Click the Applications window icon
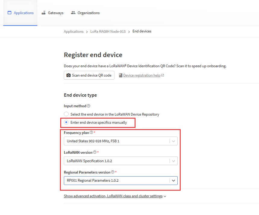This screenshot has height=215, width=259. 9,13
